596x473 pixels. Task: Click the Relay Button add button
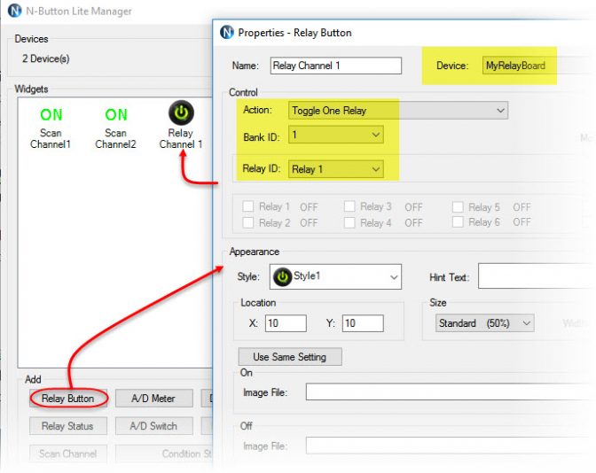[x=67, y=399]
